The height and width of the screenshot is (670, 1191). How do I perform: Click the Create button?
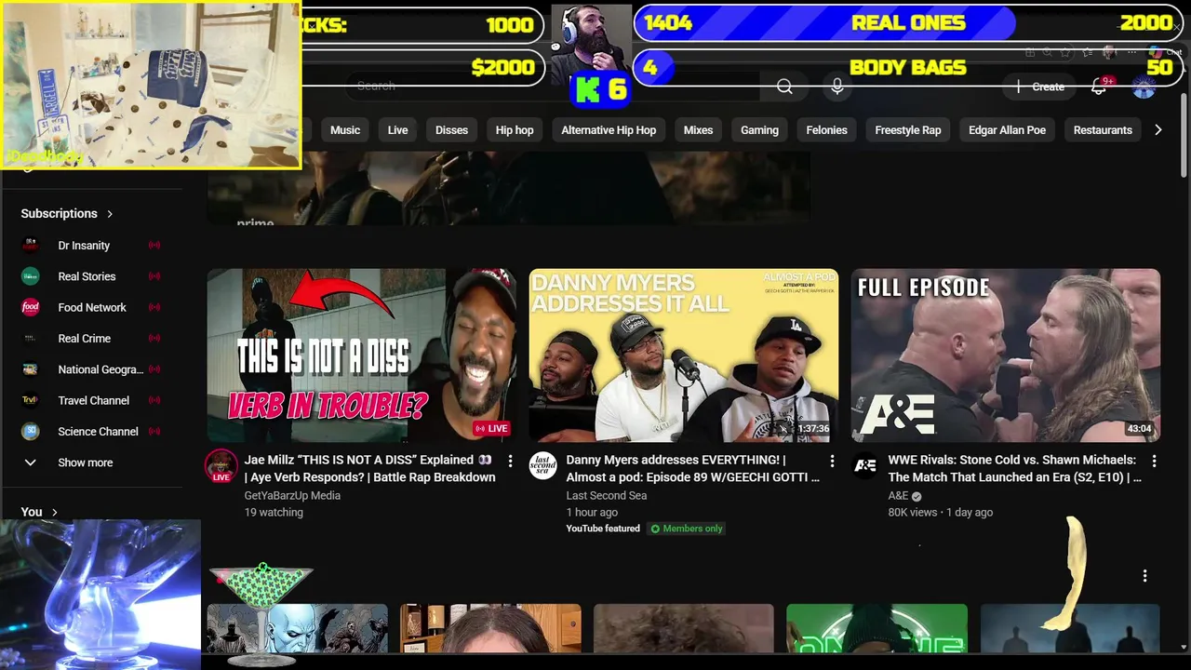coord(1041,87)
